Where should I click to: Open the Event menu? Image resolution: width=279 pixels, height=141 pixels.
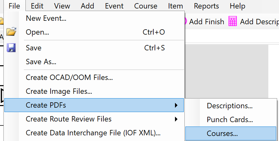coord(114,6)
